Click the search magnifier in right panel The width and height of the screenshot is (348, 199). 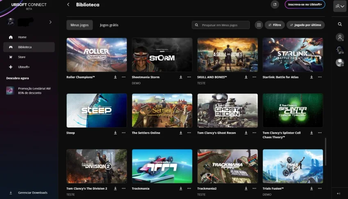click(340, 24)
